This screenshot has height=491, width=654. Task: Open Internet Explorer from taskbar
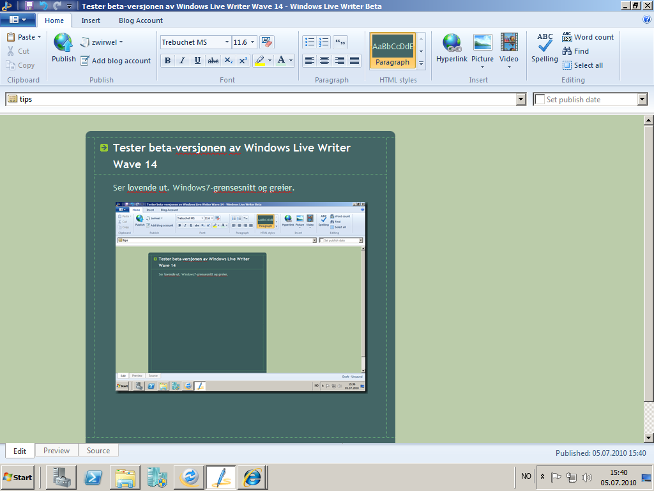(252, 477)
